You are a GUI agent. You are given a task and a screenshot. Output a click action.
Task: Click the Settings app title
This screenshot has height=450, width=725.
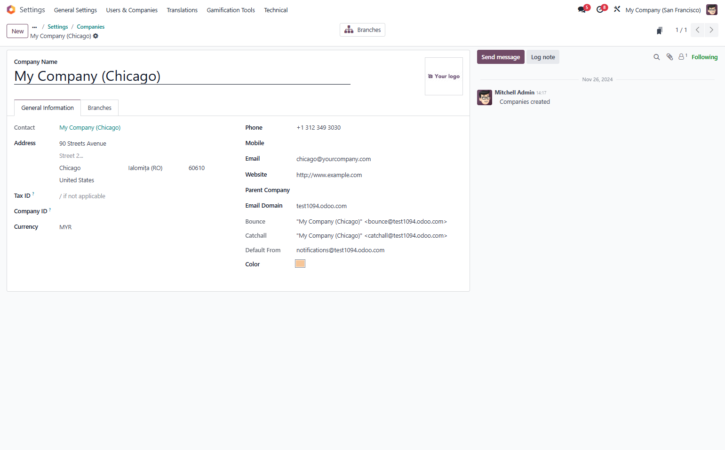pyautogui.click(x=32, y=10)
